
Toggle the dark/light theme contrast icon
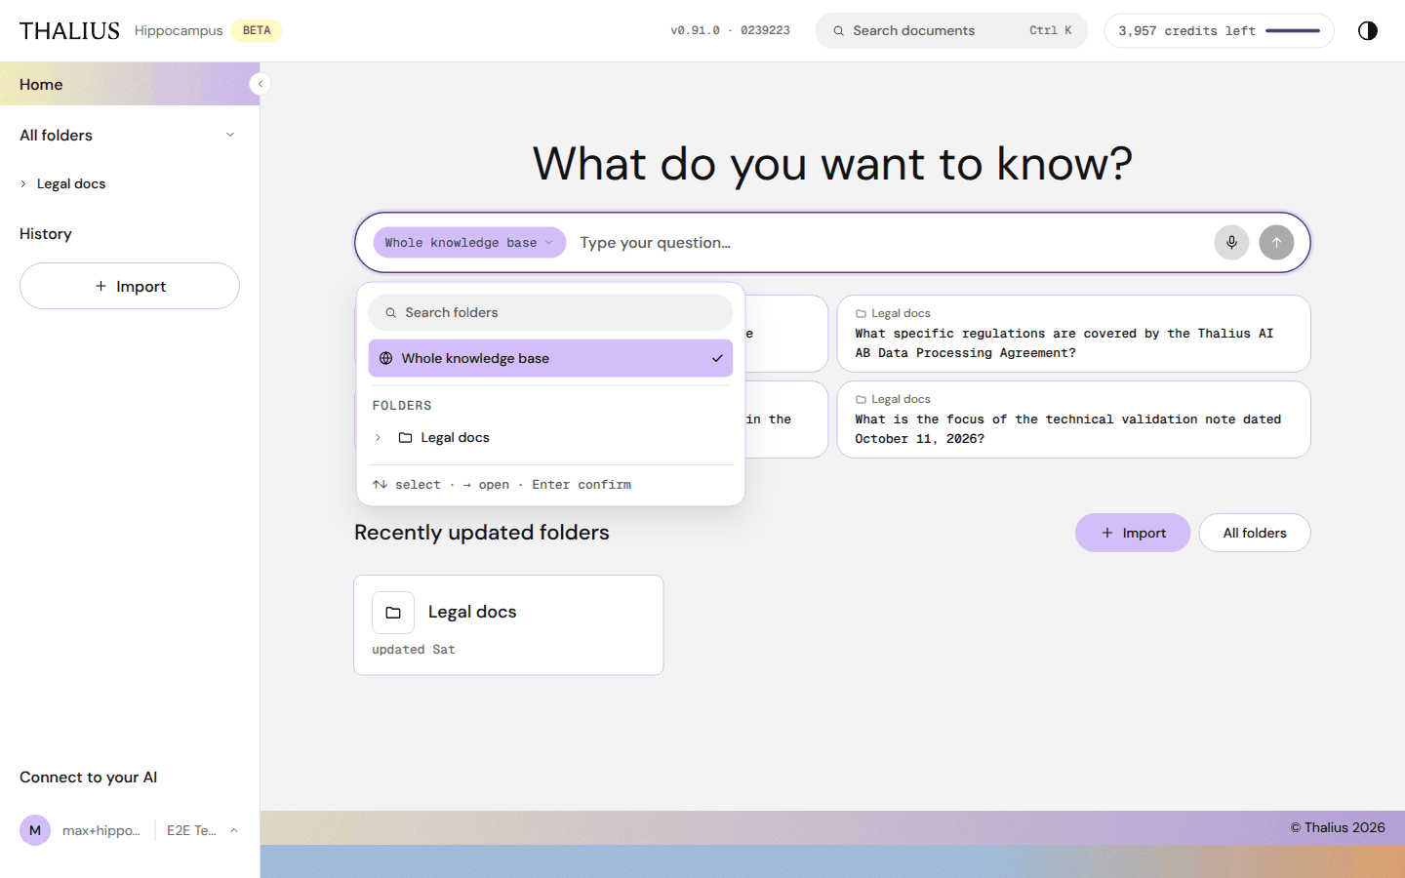point(1368,30)
